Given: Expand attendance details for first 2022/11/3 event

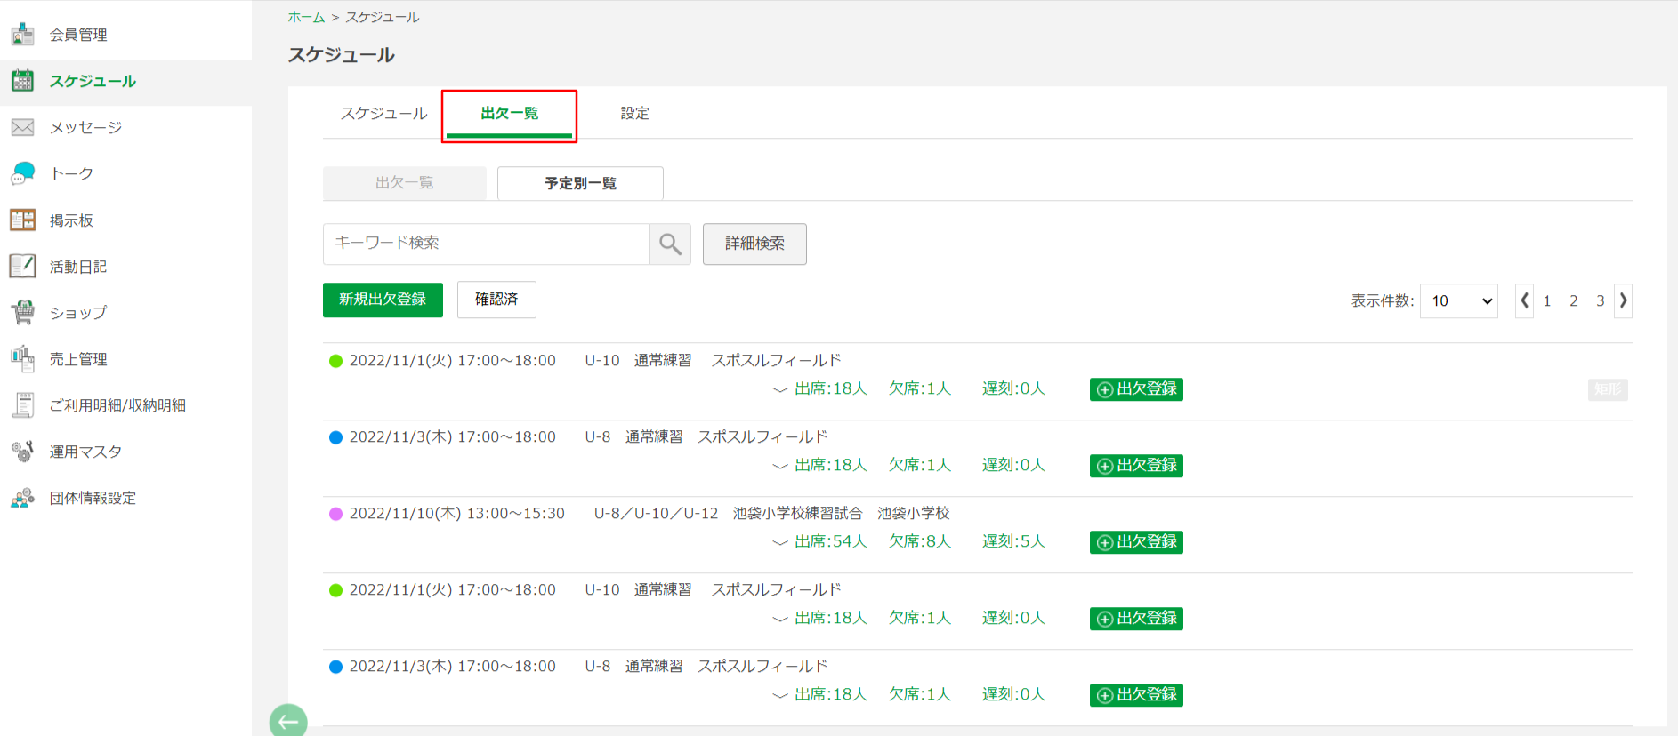Looking at the screenshot, I should pos(780,466).
